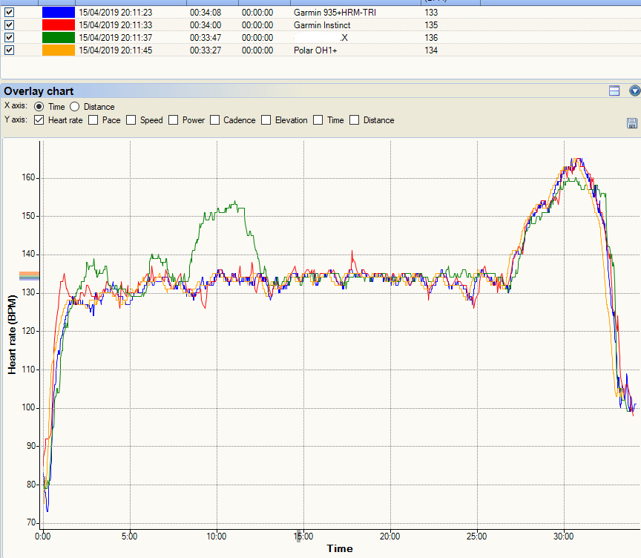Viewport: 641px width, 558px height.
Task: Enable the Cadence Y axis checkbox
Action: (214, 120)
